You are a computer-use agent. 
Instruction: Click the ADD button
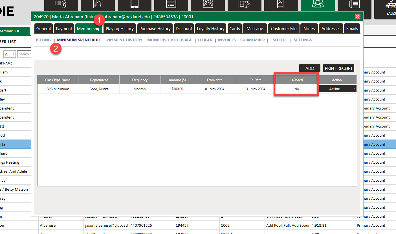point(310,68)
